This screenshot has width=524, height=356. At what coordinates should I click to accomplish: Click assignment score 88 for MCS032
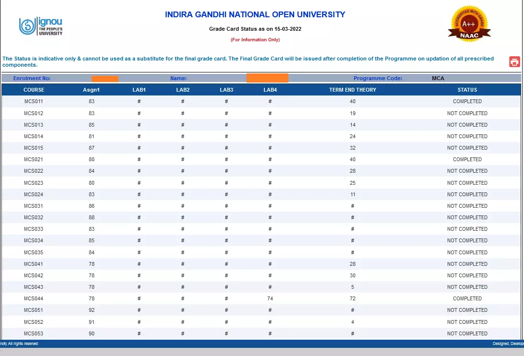click(x=92, y=217)
